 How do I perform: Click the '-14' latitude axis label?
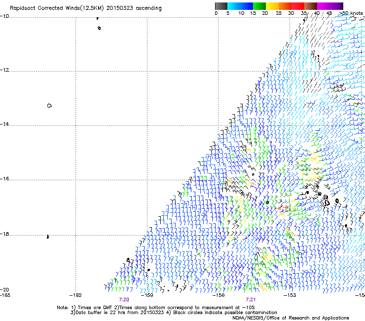4,124
